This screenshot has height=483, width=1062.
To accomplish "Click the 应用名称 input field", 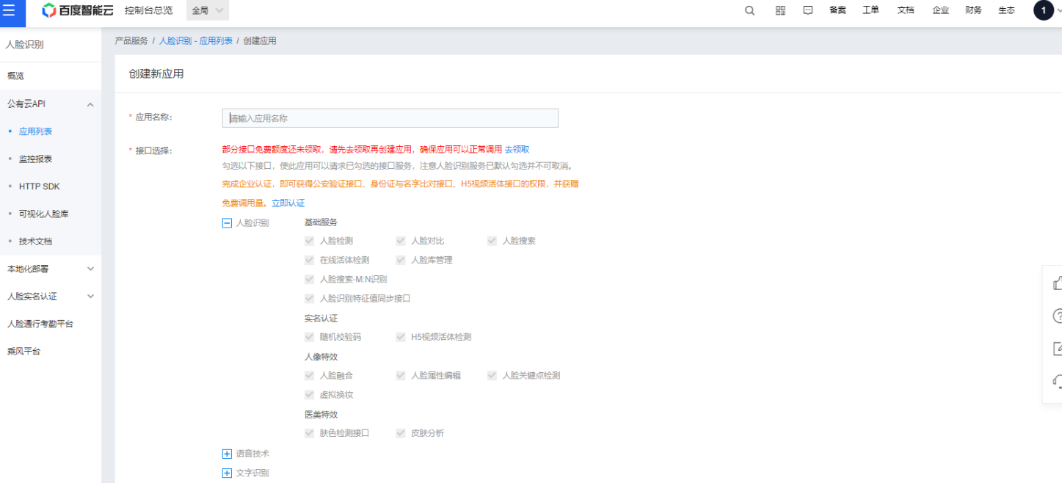I will pyautogui.click(x=390, y=118).
